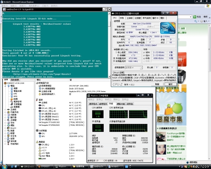Click the CPU usage history graph in Task Manager

[128, 114]
